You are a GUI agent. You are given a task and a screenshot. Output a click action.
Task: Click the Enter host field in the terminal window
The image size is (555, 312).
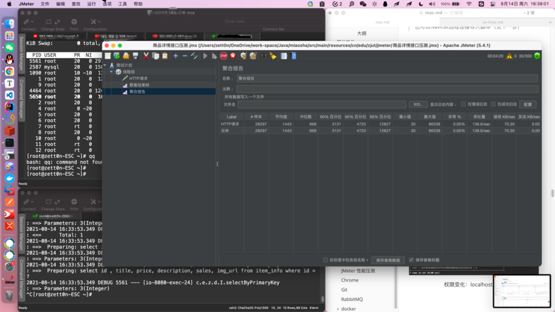[x=273, y=22]
